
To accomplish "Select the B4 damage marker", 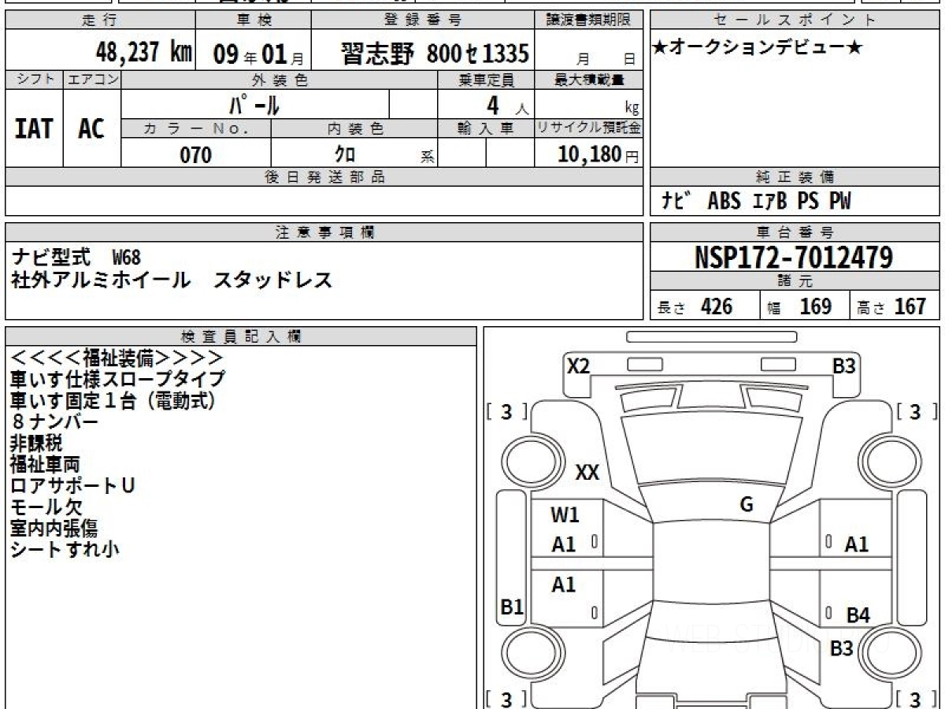I will click(858, 615).
